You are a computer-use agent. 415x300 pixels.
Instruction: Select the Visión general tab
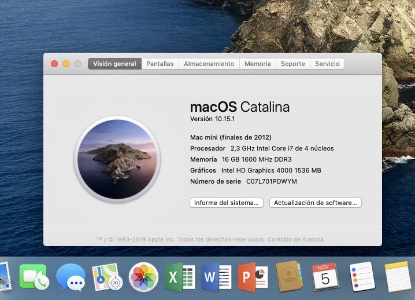click(114, 64)
